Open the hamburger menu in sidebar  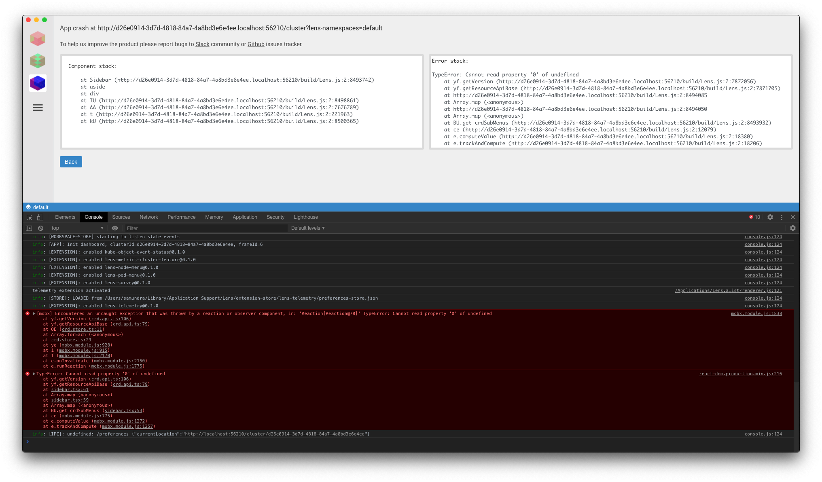click(38, 108)
